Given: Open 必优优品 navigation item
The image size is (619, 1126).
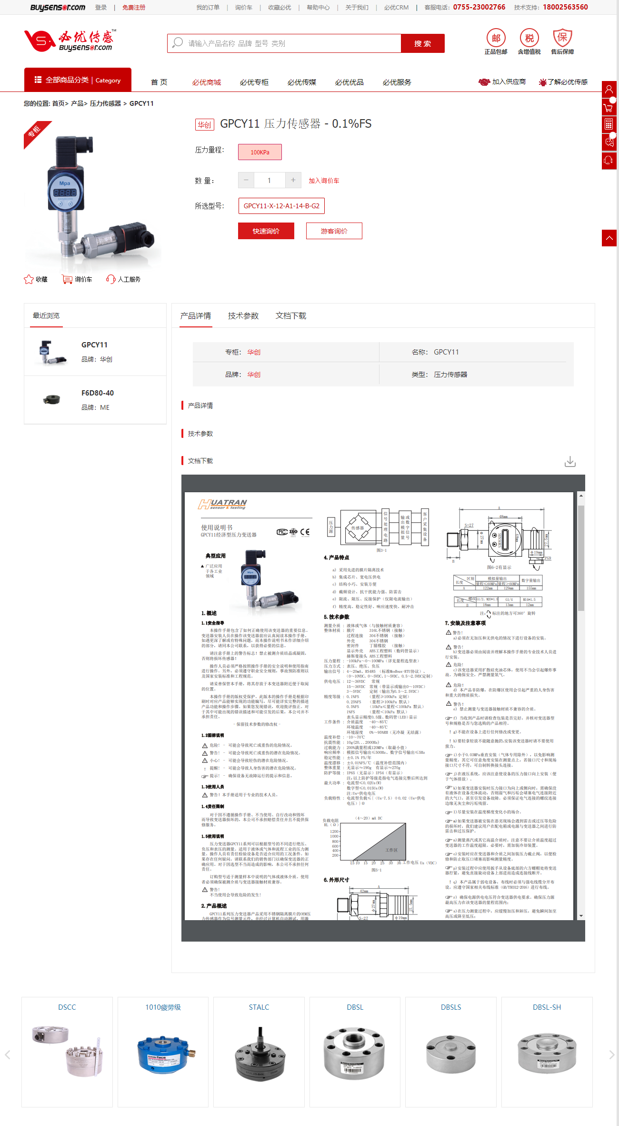Looking at the screenshot, I should [x=349, y=82].
